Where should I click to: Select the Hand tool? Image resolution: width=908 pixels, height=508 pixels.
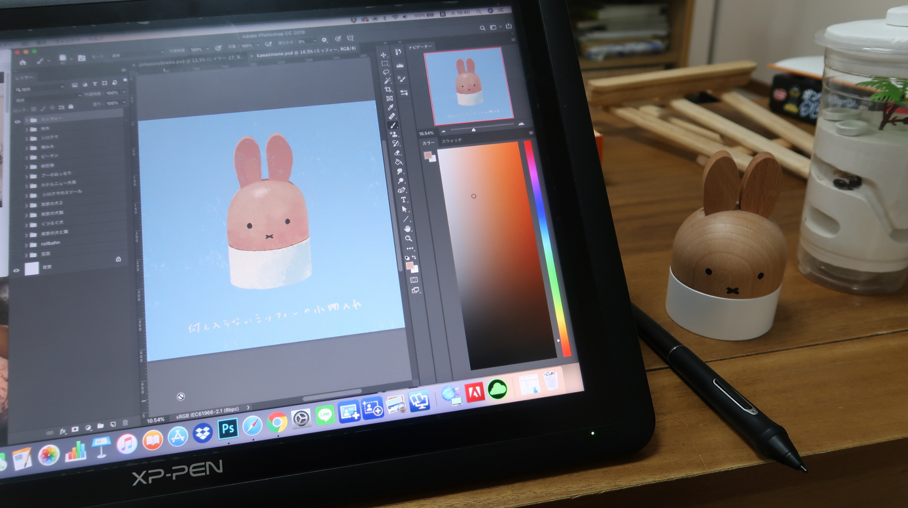(407, 229)
